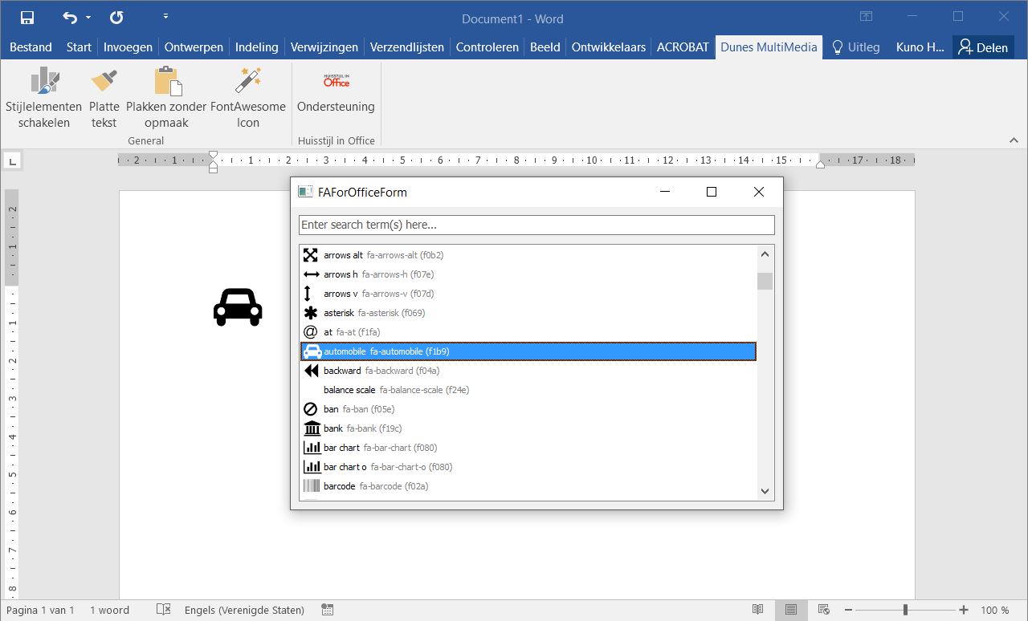Click the list scrollbar down arrow

pyautogui.click(x=765, y=492)
